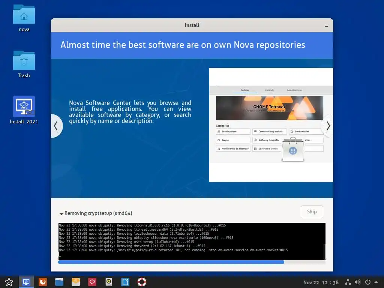The width and height of the screenshot is (384, 288).
Task: Expand the tray's up-arrow indicator
Action: [x=376, y=282]
